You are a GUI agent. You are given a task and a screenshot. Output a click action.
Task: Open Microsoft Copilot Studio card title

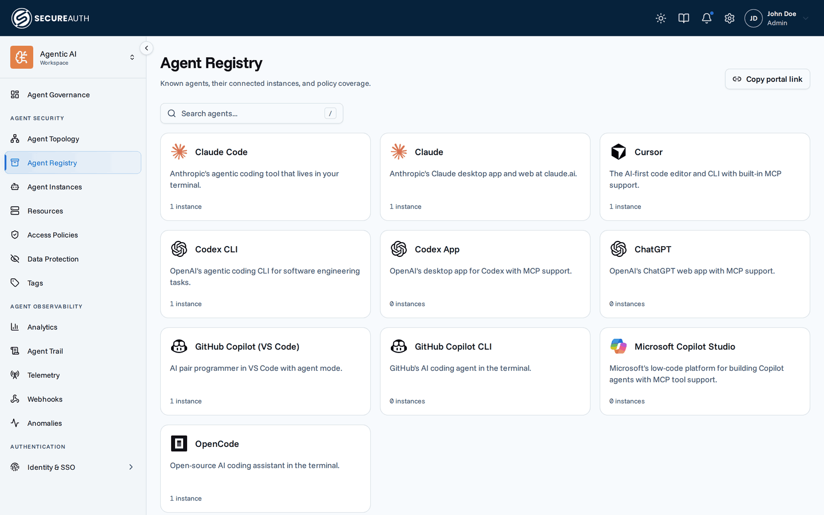point(685,346)
